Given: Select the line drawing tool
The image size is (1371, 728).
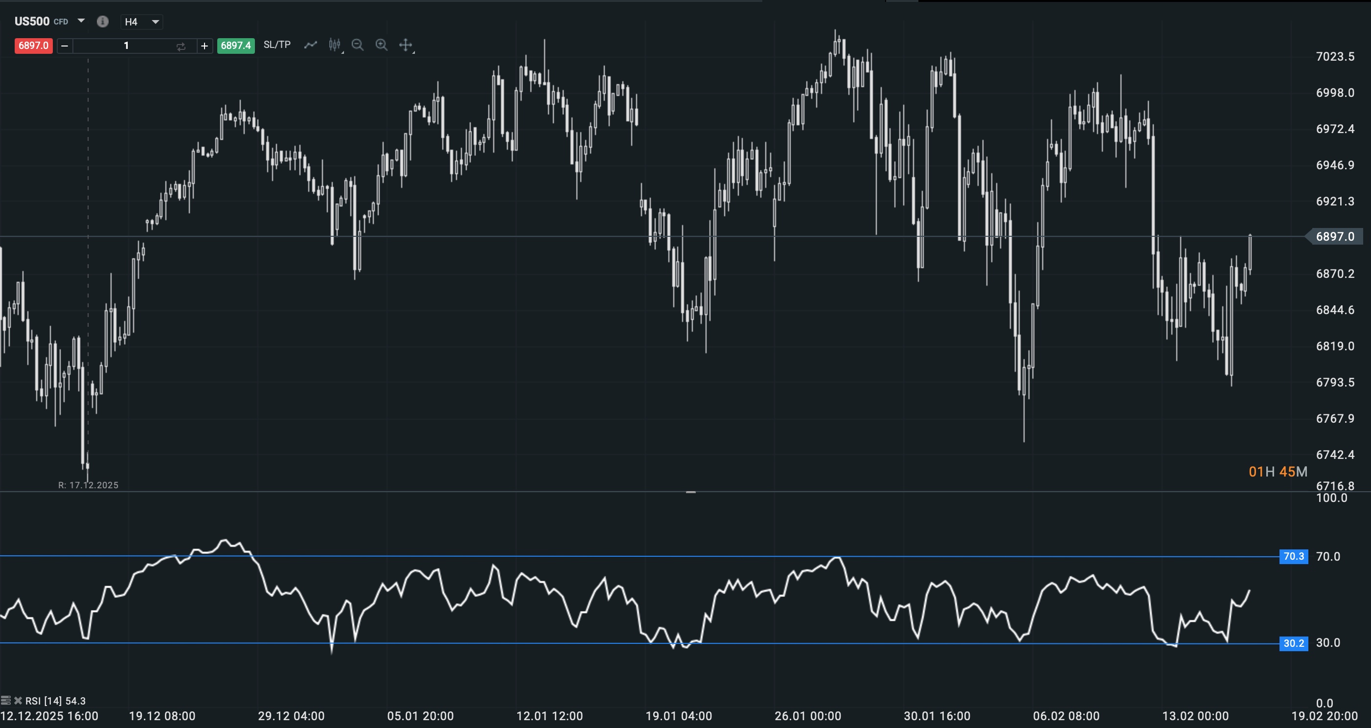Looking at the screenshot, I should 310,45.
